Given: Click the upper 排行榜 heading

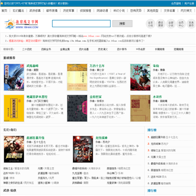Looking at the screenshot, I should coord(152,130).
